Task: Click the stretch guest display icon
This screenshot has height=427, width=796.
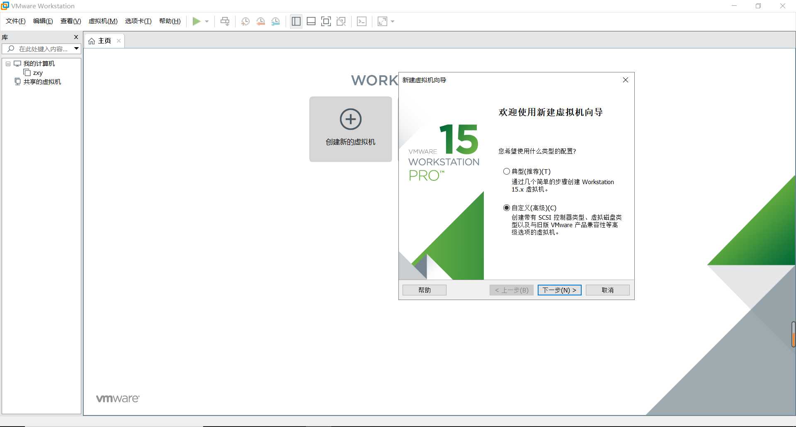Action: (x=382, y=22)
